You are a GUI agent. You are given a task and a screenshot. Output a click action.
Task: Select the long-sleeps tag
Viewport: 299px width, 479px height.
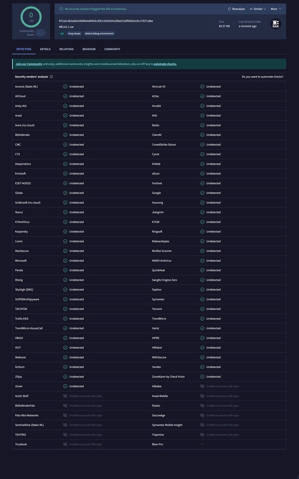click(74, 34)
